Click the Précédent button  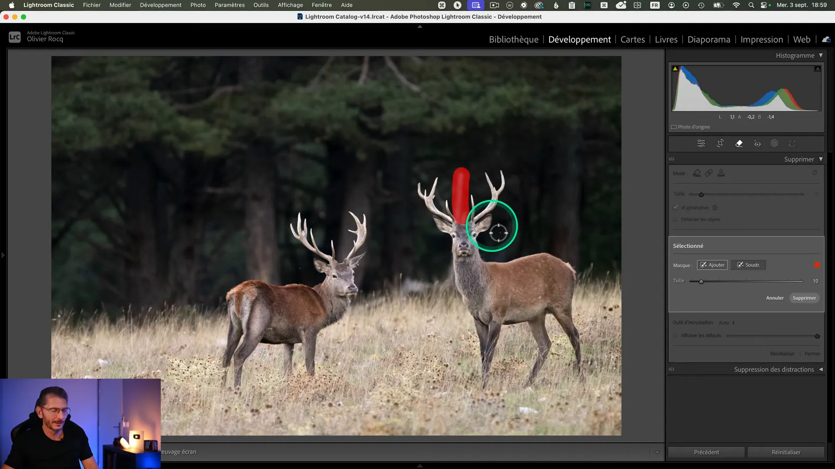click(x=706, y=452)
